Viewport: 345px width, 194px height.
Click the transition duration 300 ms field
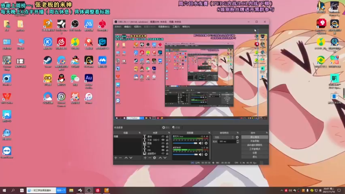tap(227, 142)
